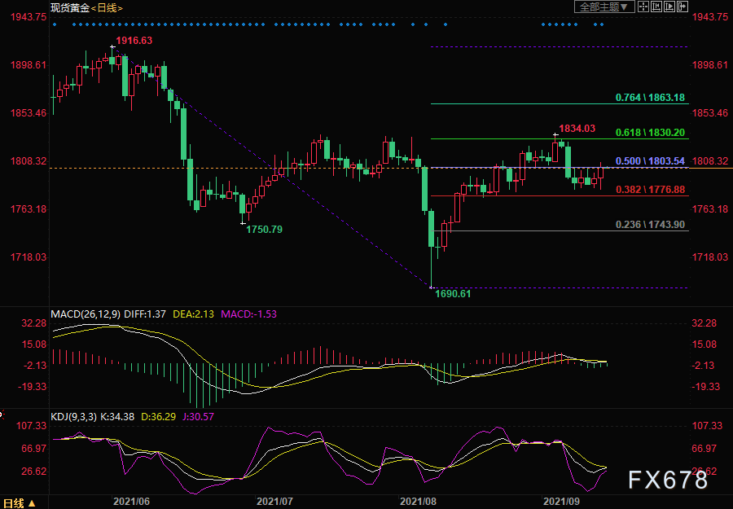Open the MACD(26,12,9) indicator settings label
Screen dimensions: 733x509
click(x=86, y=314)
